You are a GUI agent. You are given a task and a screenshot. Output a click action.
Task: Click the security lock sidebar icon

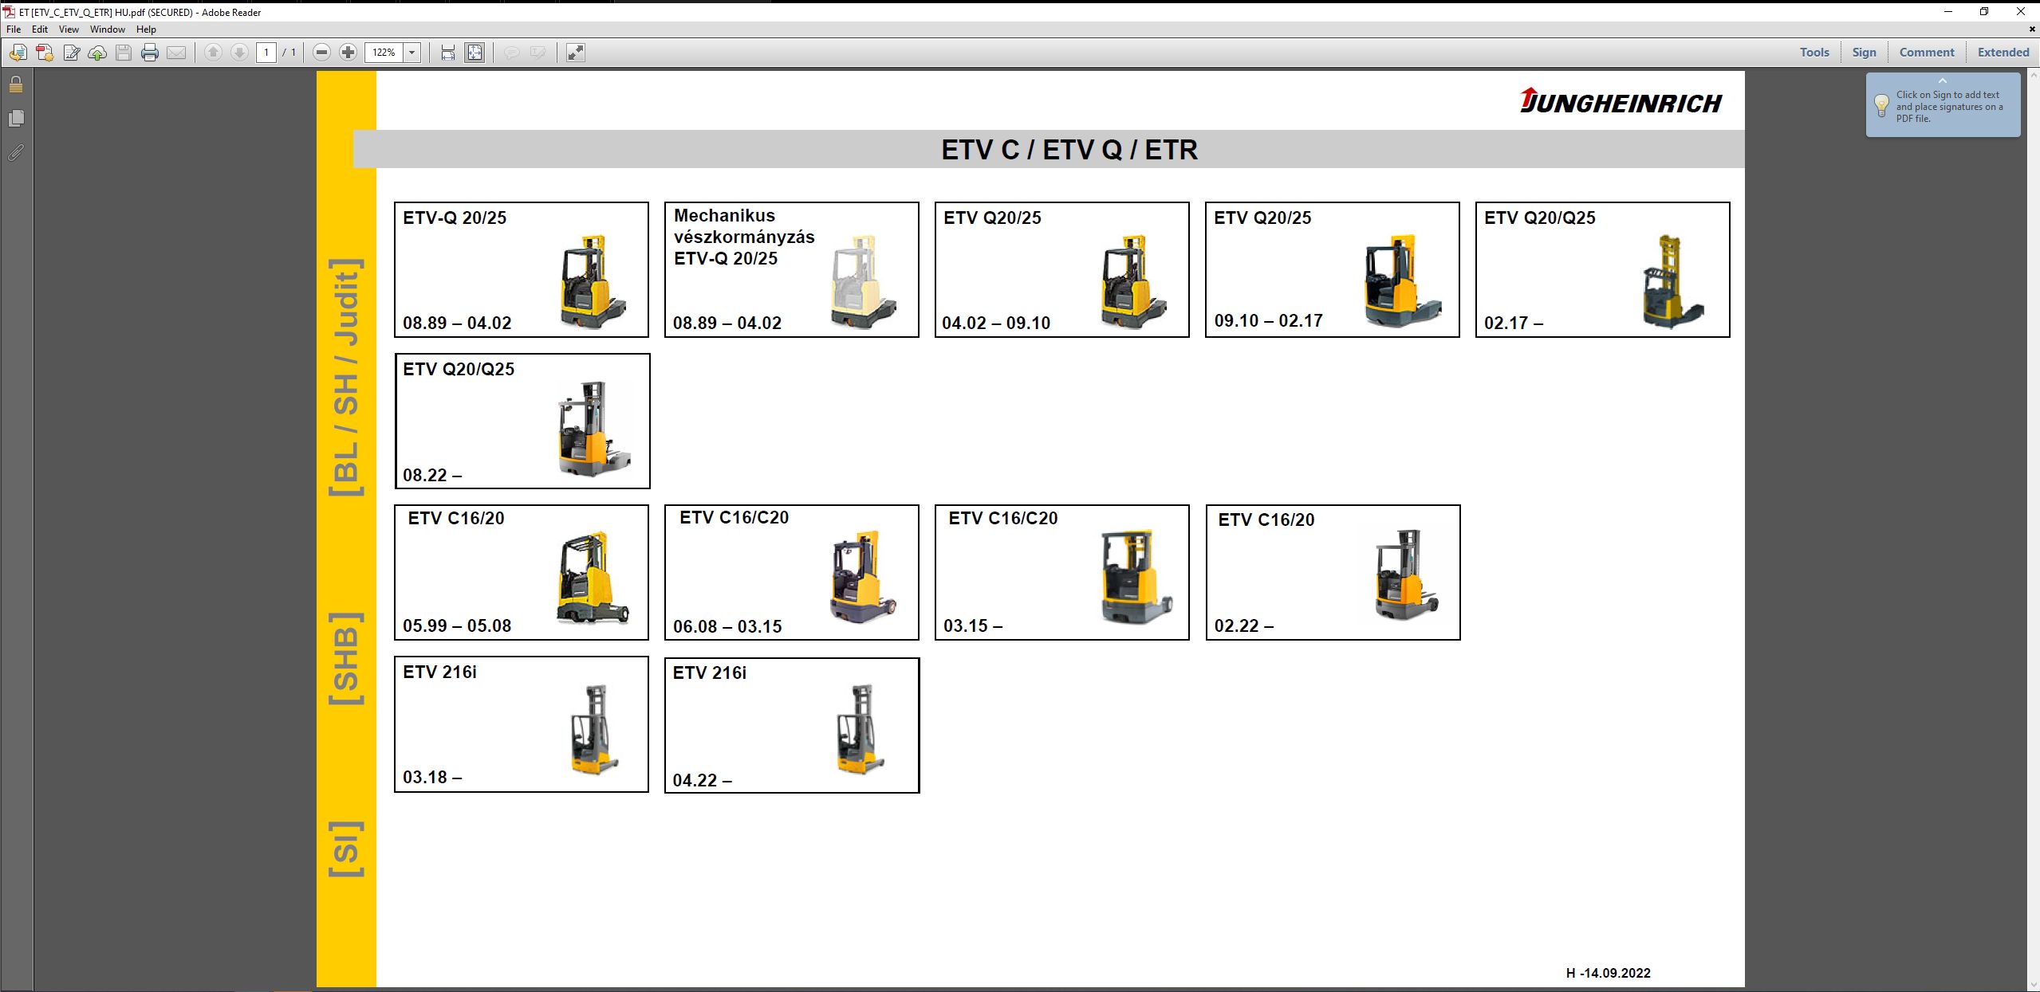[x=16, y=84]
